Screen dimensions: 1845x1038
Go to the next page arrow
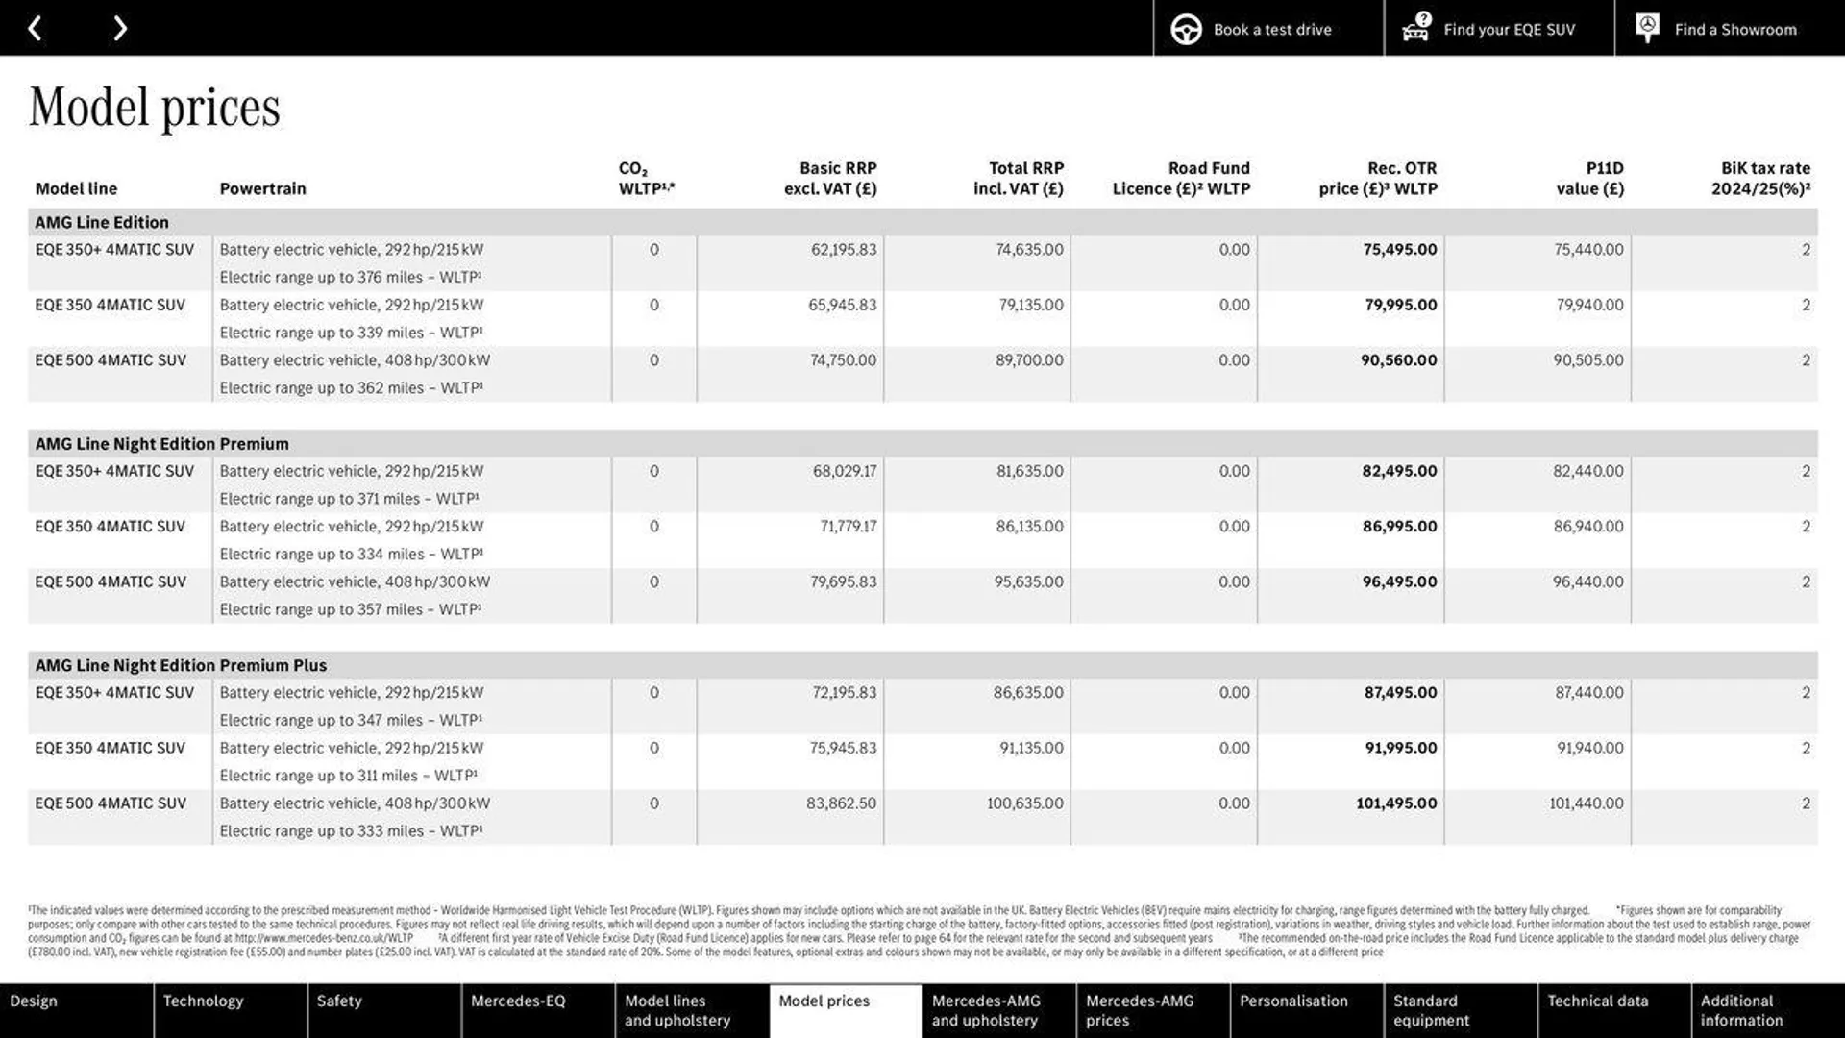119,29
